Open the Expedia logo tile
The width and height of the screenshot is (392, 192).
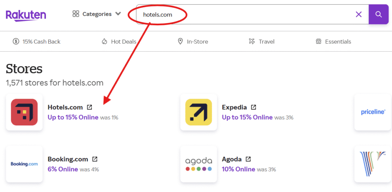[199, 112]
